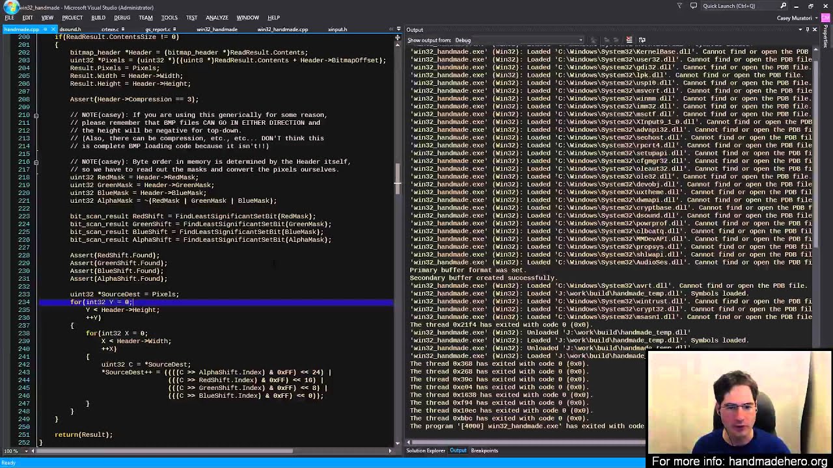Open the TEAM menu
The image size is (833, 468).
[x=145, y=18]
